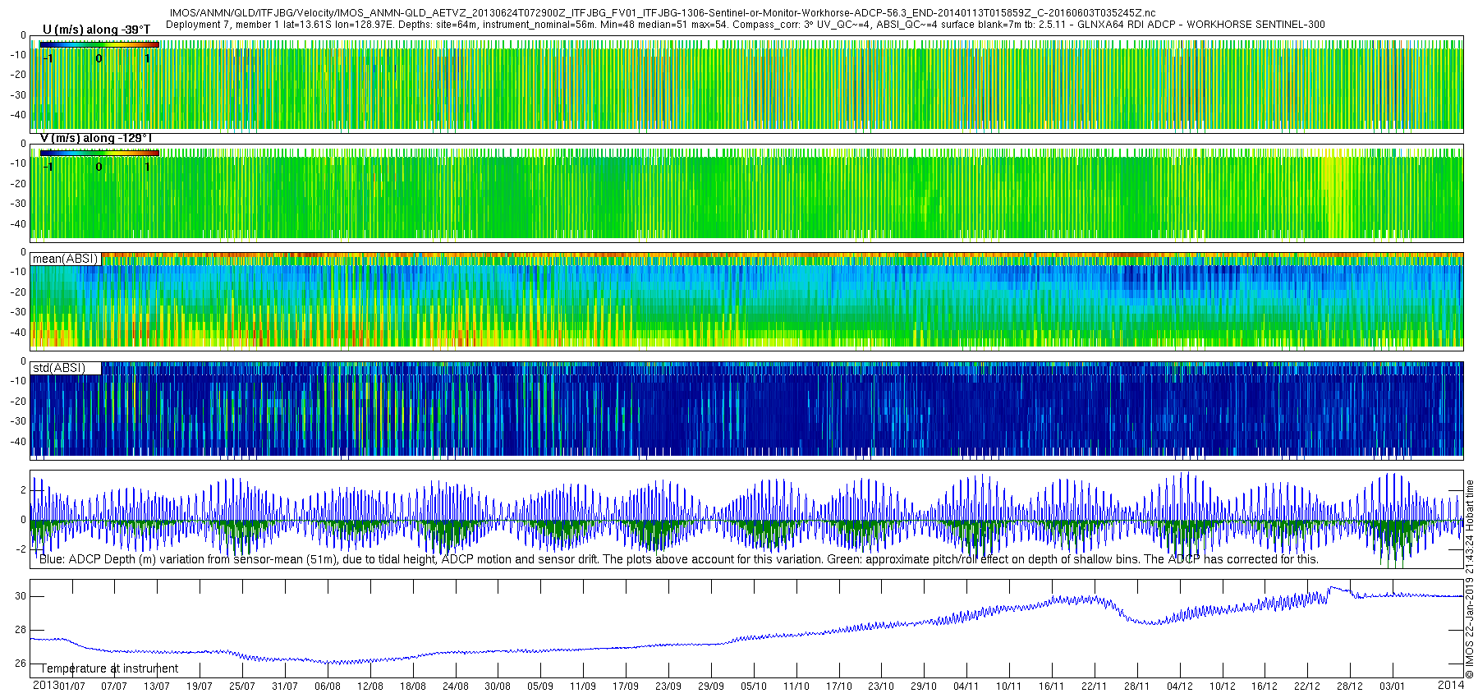
Task: Select the mean(ABSI) panel label
Action: pos(65,259)
